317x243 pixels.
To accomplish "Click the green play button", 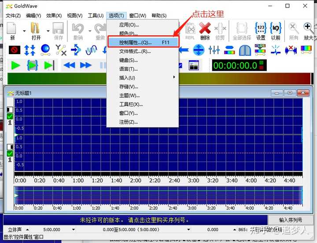I will pyautogui.click(x=15, y=65).
